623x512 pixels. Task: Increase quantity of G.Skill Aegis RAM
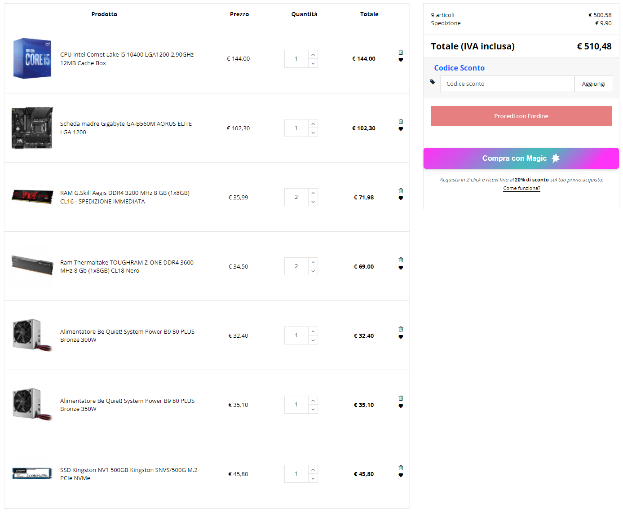point(313,193)
